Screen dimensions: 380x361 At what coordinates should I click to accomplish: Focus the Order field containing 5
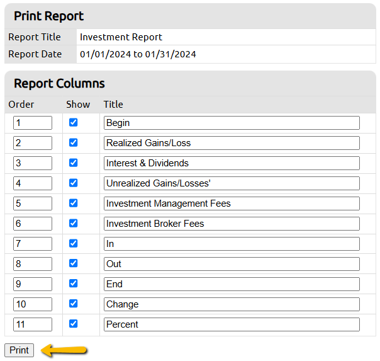click(x=33, y=203)
